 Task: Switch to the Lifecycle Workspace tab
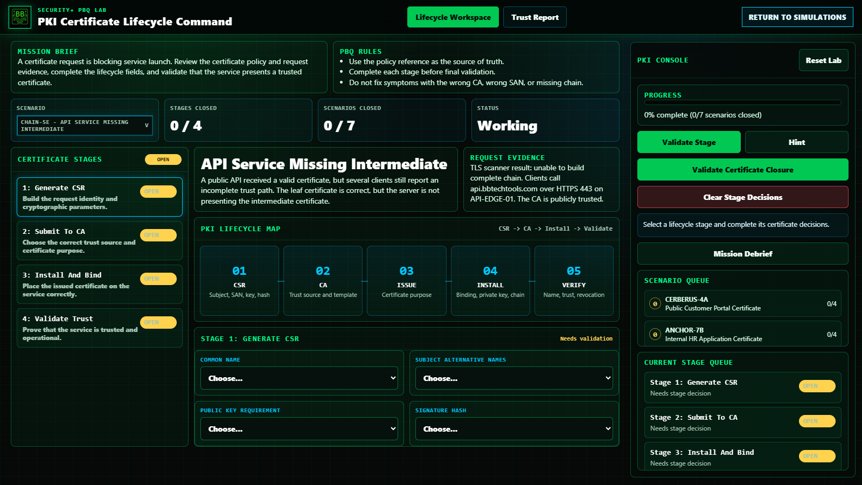pyautogui.click(x=453, y=17)
